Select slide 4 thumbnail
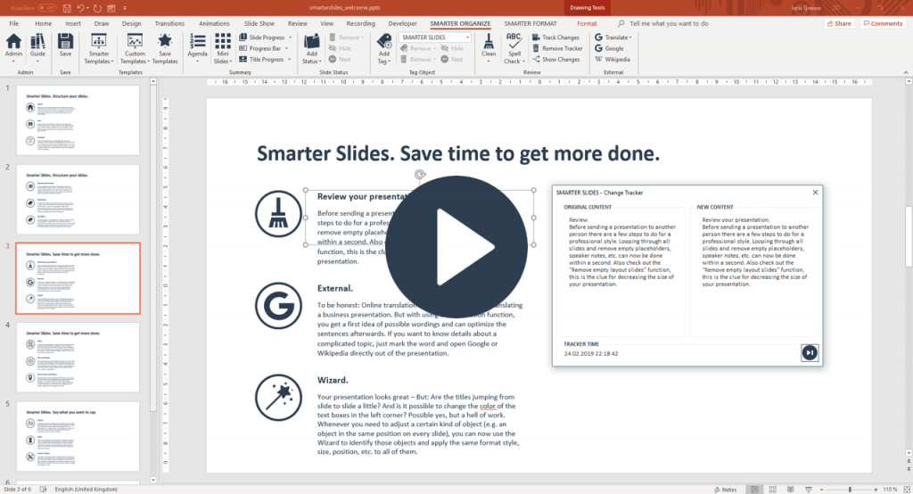This screenshot has width=913, height=494. (x=78, y=357)
